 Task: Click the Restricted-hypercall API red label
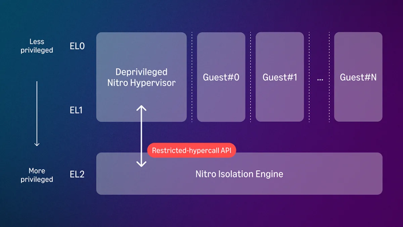[192, 150]
